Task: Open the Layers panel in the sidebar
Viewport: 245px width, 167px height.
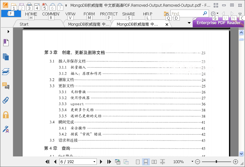Action: 6,71
